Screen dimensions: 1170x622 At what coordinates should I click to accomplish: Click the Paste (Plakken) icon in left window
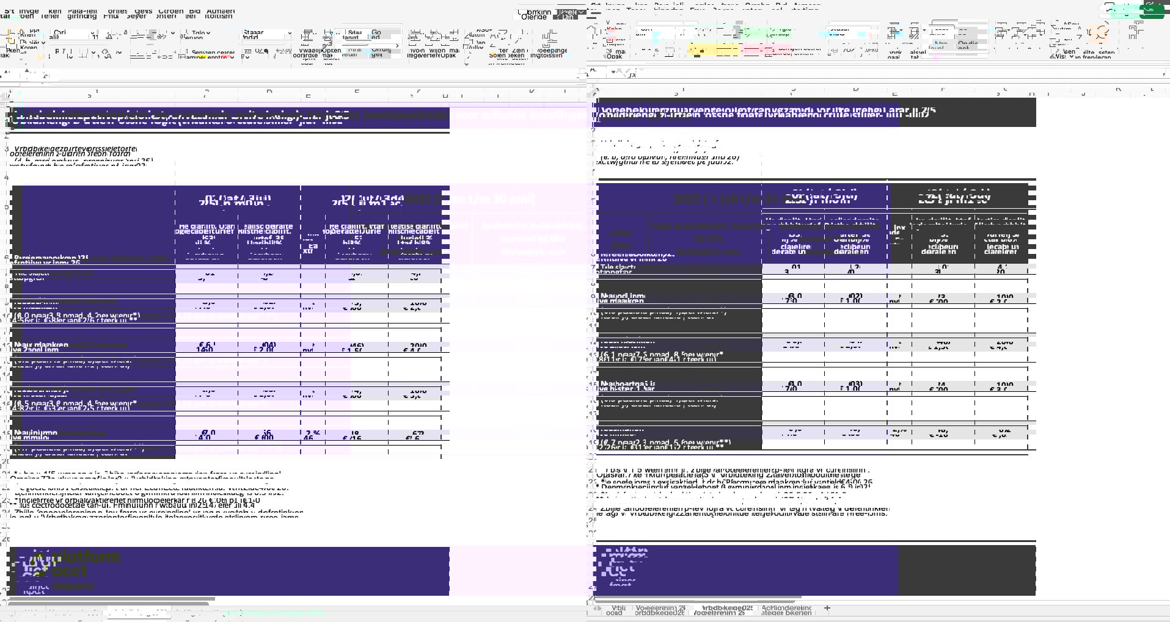(12, 40)
